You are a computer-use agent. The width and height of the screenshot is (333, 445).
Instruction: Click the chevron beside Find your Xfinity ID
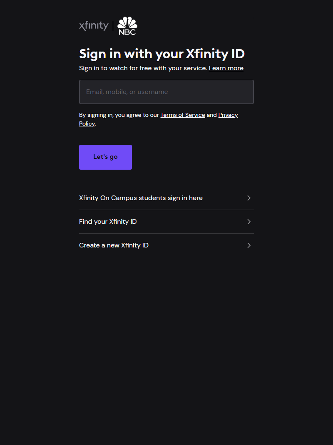[249, 222]
